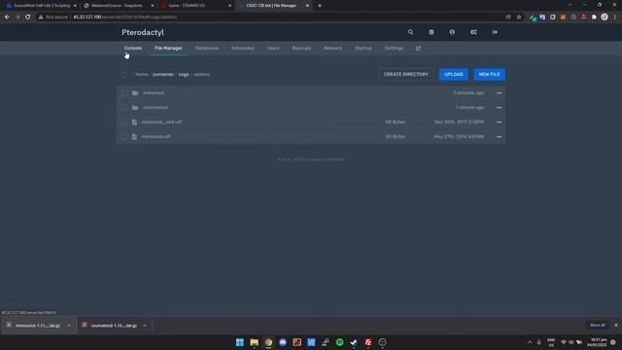Image resolution: width=622 pixels, height=350 pixels.
Task: Open Discord from the taskbar
Action: 283,342
